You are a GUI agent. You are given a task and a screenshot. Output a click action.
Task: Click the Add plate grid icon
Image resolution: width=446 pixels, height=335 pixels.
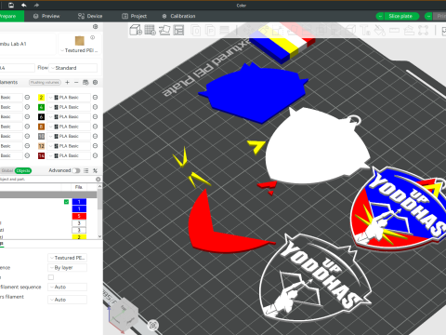tap(151, 30)
